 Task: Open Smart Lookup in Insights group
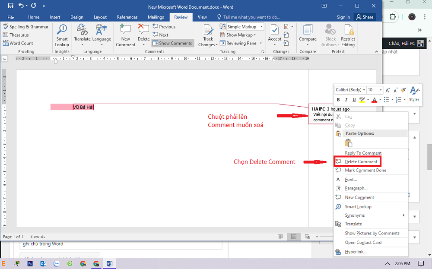pos(62,35)
